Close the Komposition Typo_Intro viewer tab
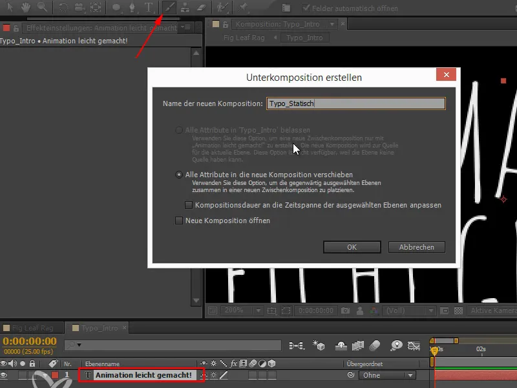The image size is (517, 388). (343, 24)
